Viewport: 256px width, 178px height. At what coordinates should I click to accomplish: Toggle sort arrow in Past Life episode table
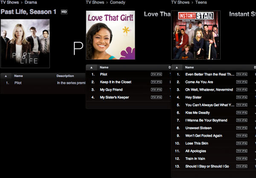tap(6, 76)
